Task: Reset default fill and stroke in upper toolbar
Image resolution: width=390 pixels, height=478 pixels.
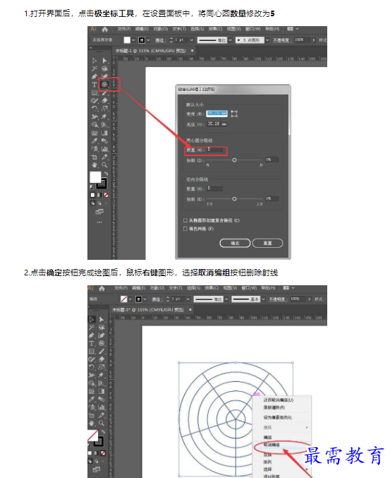Action: pyautogui.click(x=92, y=186)
